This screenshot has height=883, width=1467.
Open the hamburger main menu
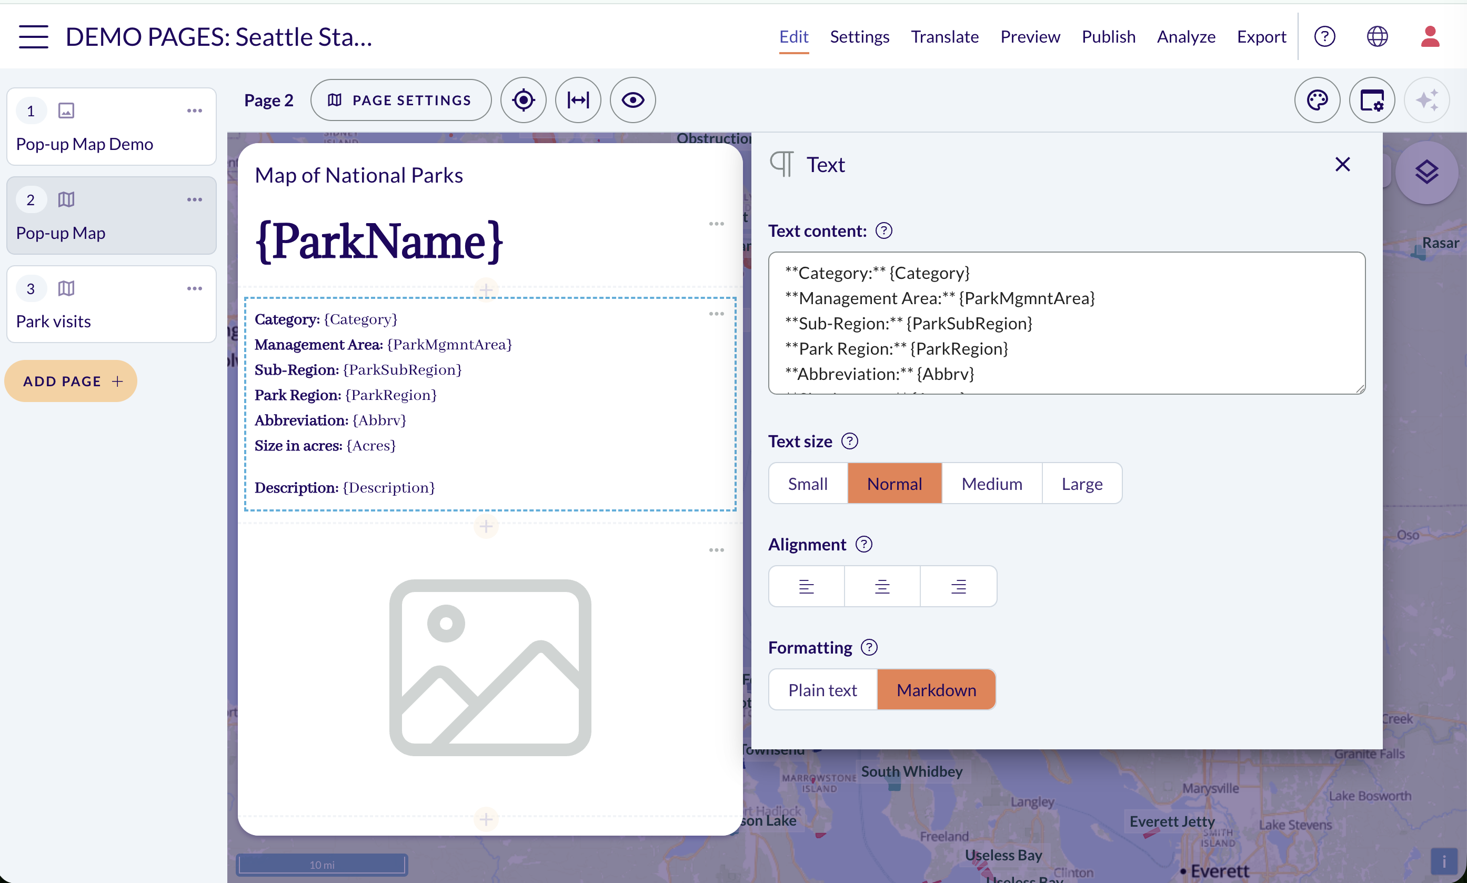point(33,37)
